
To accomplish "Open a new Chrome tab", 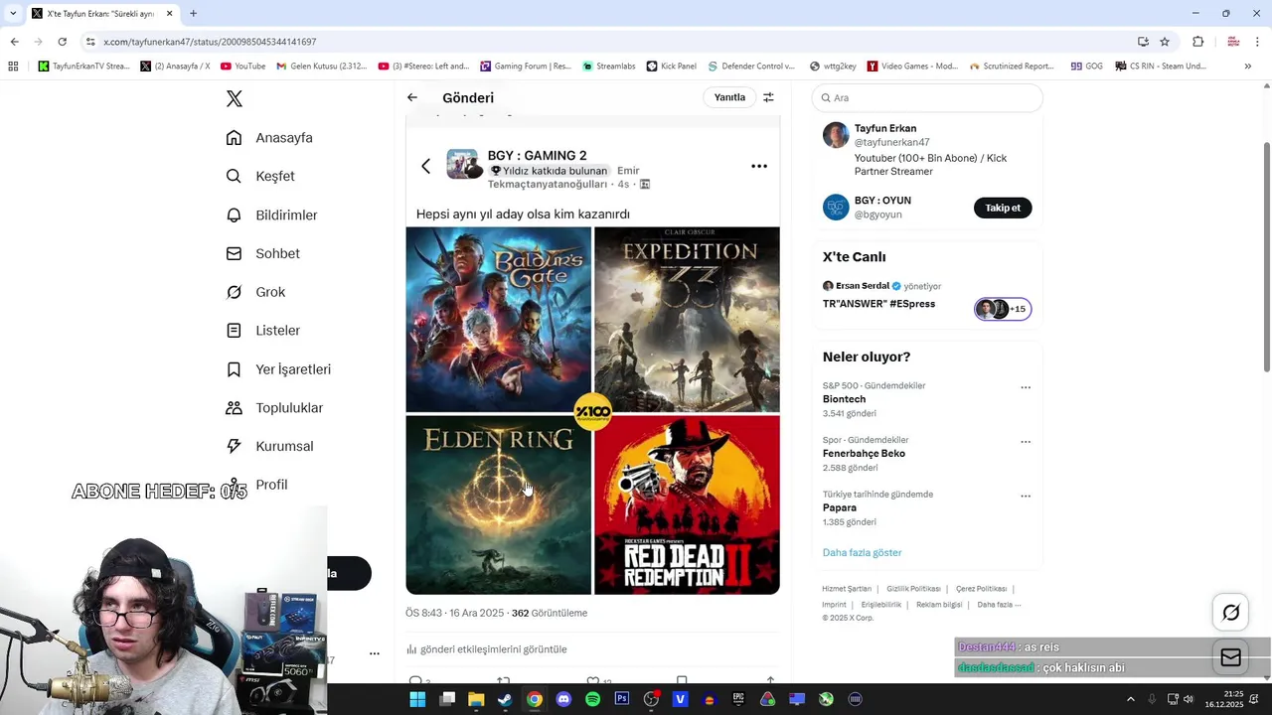I will coord(193,13).
